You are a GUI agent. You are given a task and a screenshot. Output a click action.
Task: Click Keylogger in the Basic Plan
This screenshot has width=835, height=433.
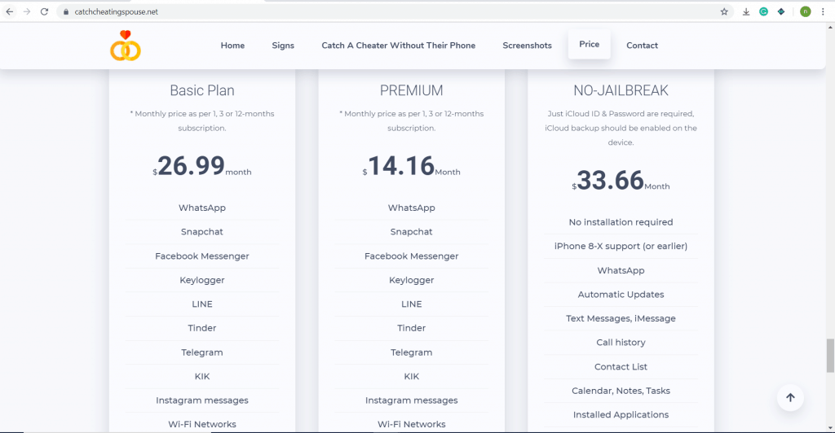point(202,280)
